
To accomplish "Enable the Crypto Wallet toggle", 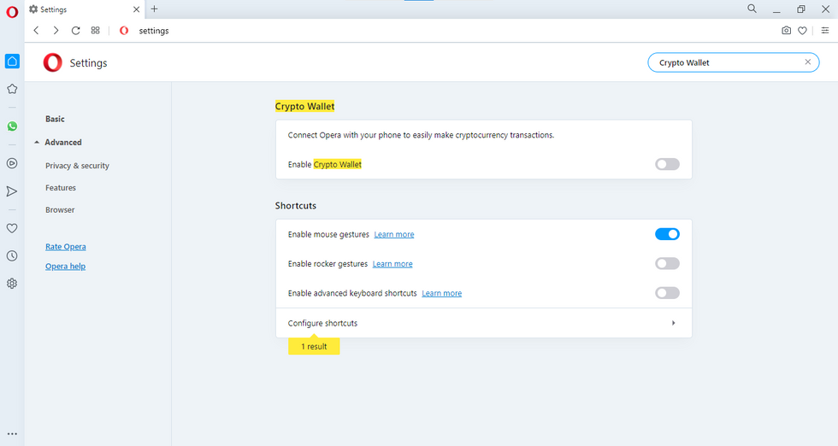I will tap(668, 164).
